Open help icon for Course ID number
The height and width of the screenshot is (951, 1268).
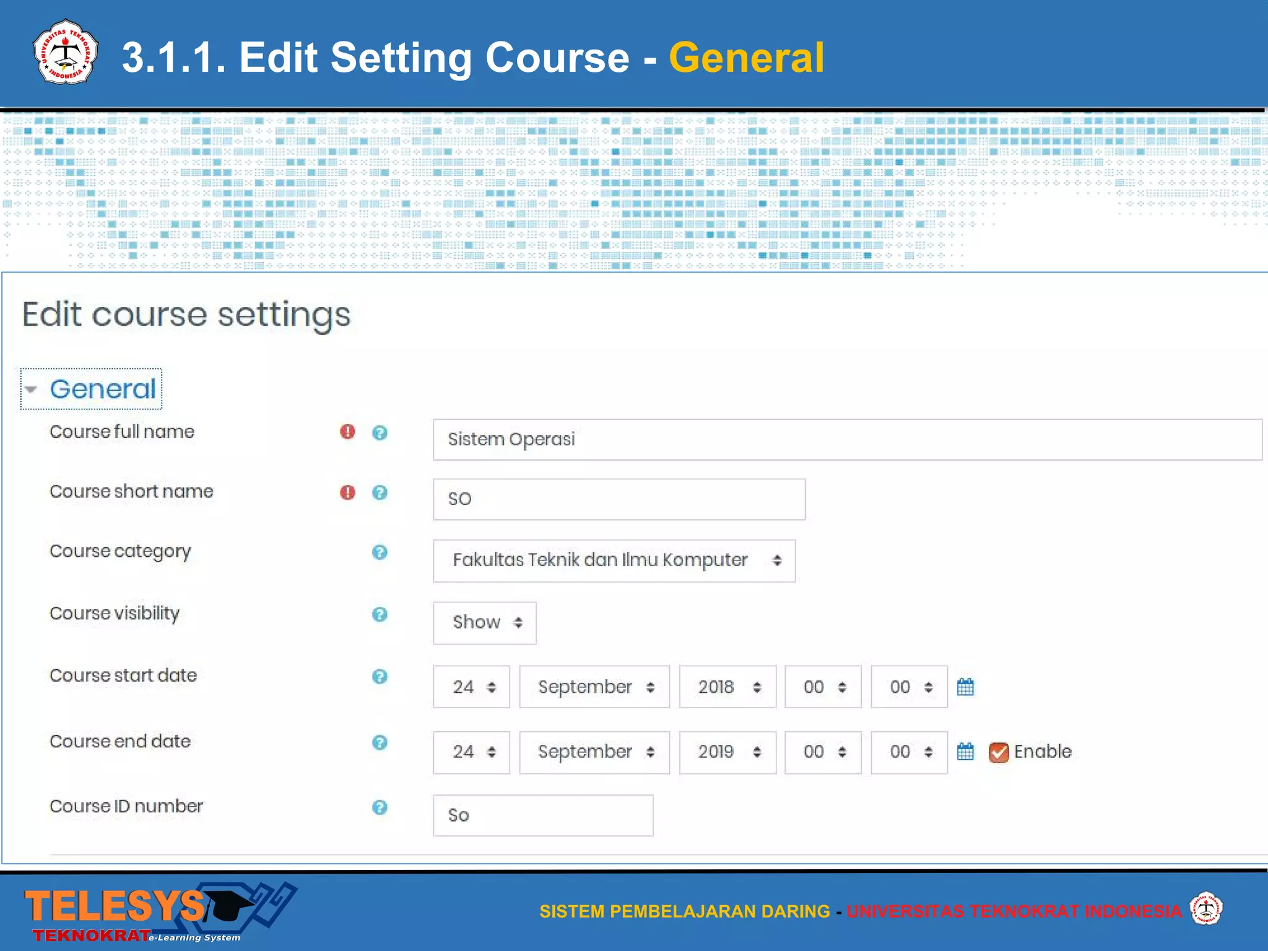tap(380, 807)
